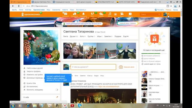Image resolution: width=192 pixels, height=108 pixels.
Task: Open the selfie photo with sunglasses thumbnail
Action: [x=73, y=51]
